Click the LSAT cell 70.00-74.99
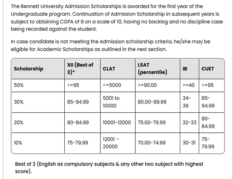This screenshot has width=233, height=179. point(152,142)
